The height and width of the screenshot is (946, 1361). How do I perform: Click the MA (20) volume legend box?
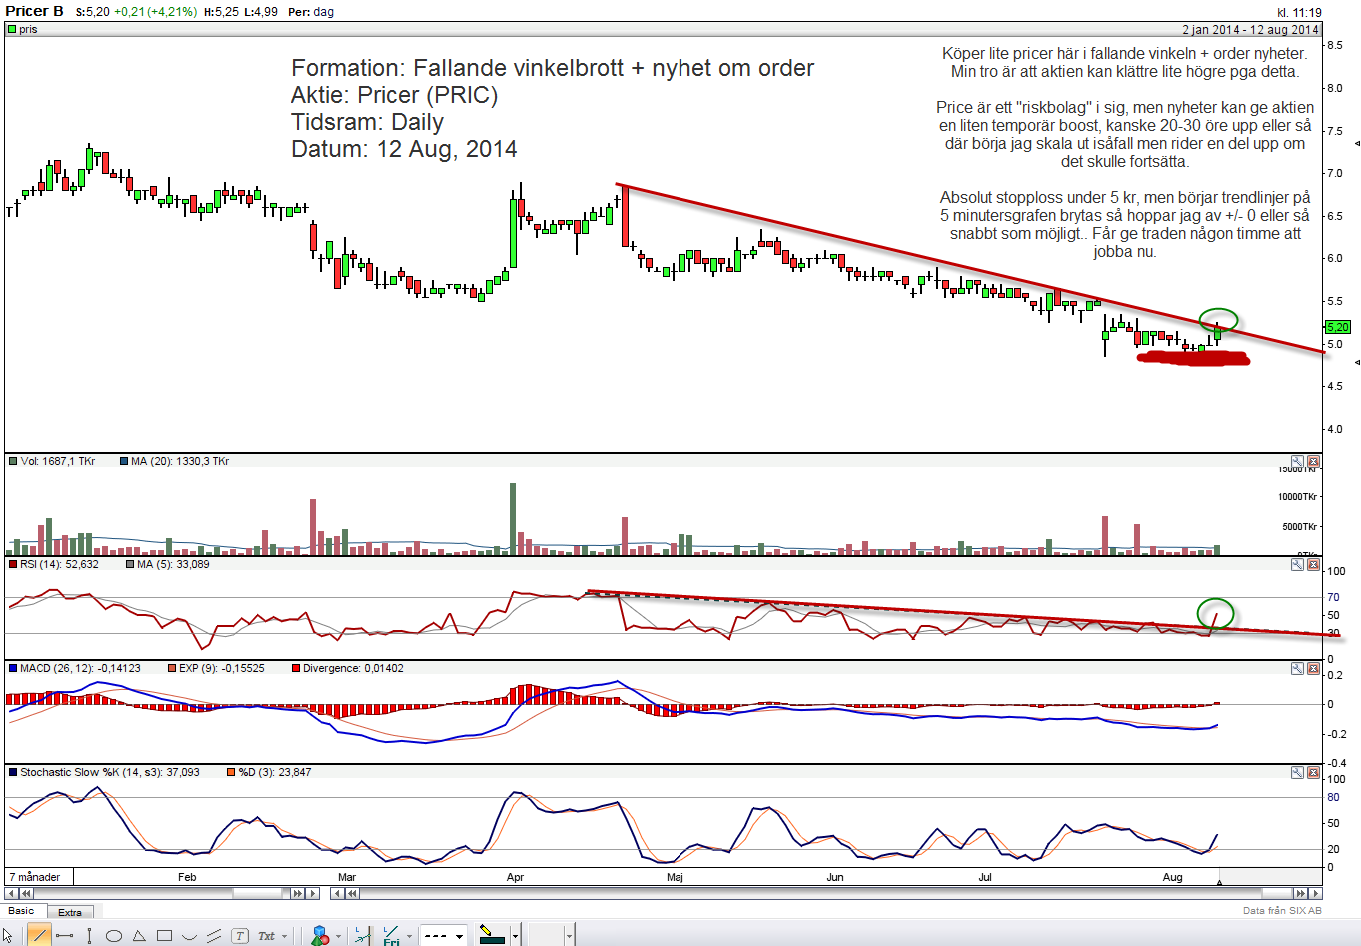coord(124,461)
